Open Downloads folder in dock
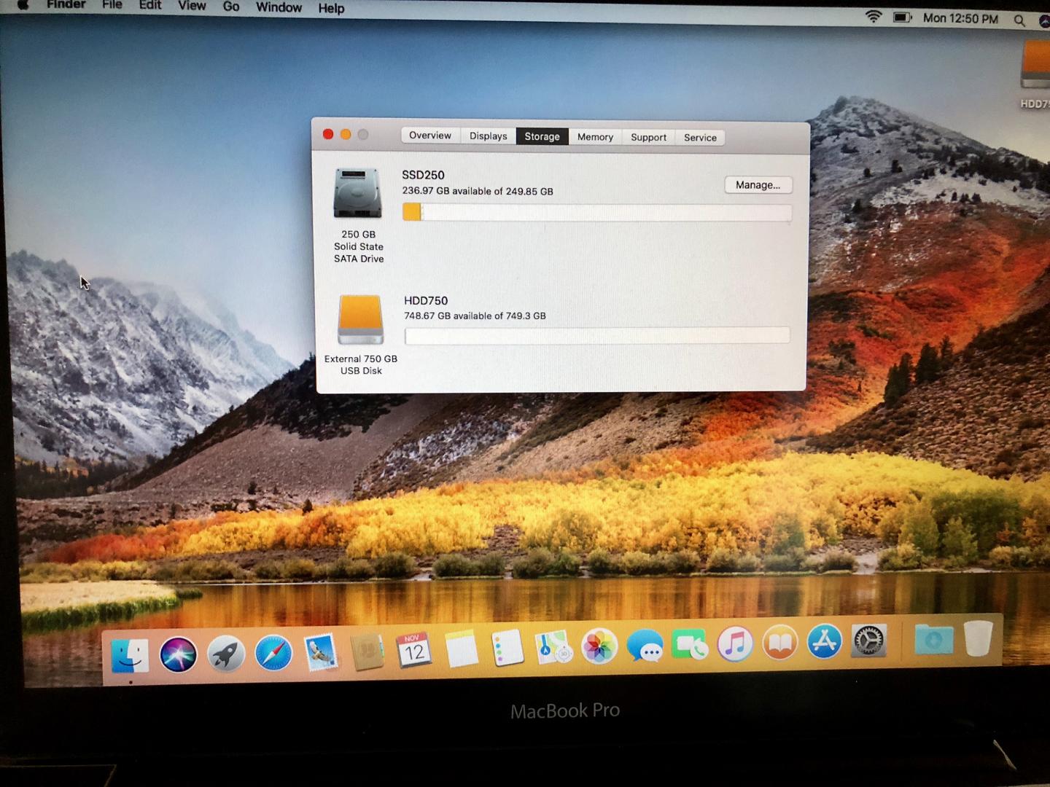 pos(934,640)
